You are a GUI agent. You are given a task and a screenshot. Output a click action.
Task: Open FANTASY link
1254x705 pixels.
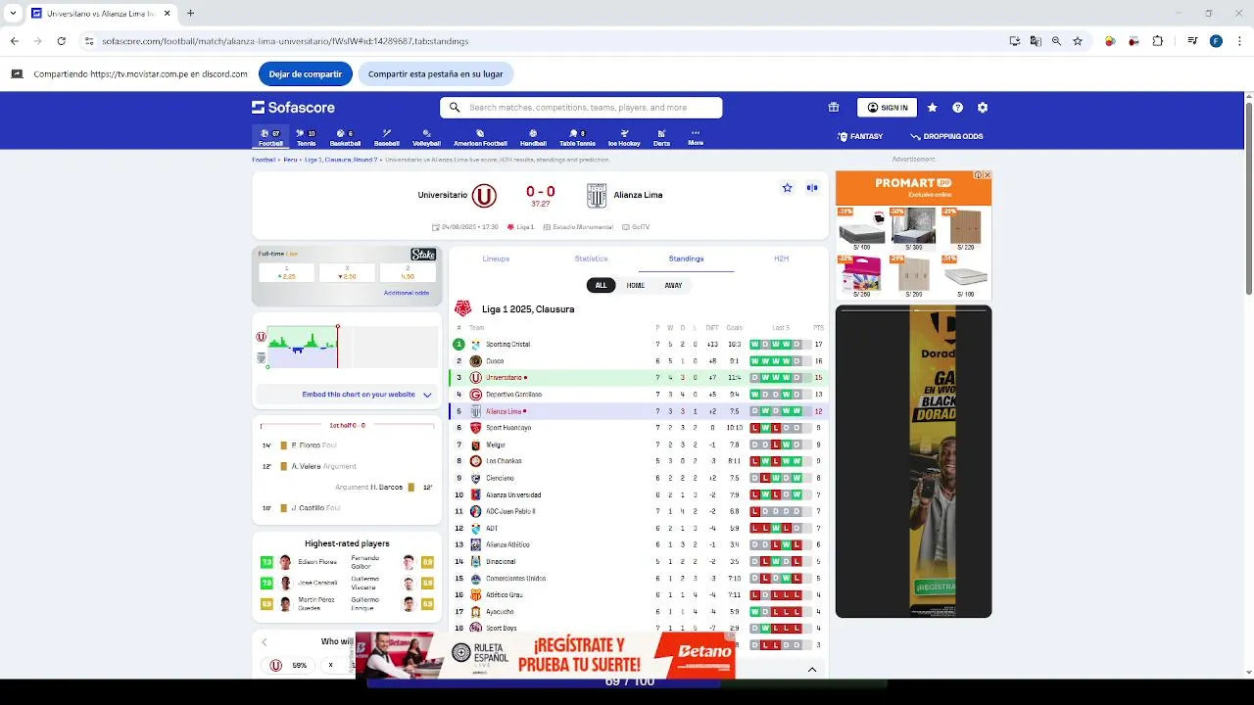pos(860,137)
